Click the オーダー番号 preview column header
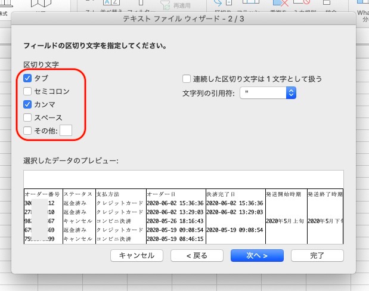 coord(42,194)
